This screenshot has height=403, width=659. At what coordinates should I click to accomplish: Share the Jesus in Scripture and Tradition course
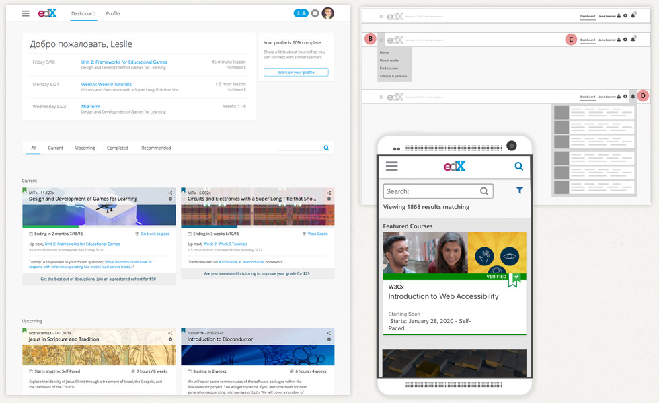click(x=170, y=333)
